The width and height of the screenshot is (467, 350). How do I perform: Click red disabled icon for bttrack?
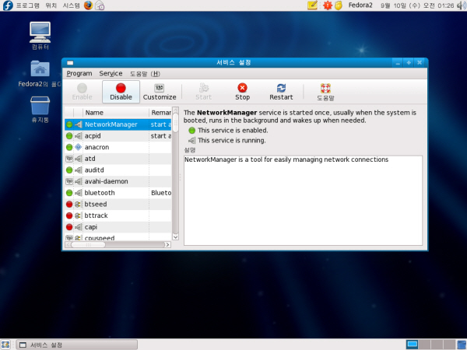click(x=69, y=215)
